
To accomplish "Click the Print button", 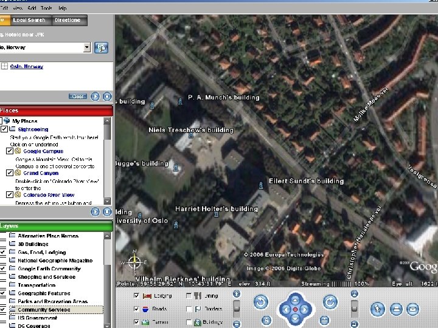I will click(396, 309).
